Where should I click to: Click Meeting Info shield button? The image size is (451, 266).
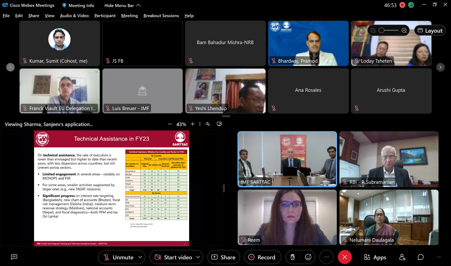[x=78, y=5]
